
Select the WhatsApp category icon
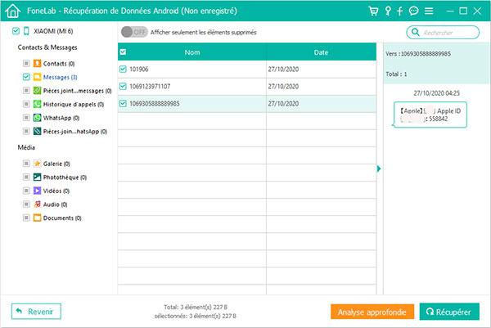point(37,118)
